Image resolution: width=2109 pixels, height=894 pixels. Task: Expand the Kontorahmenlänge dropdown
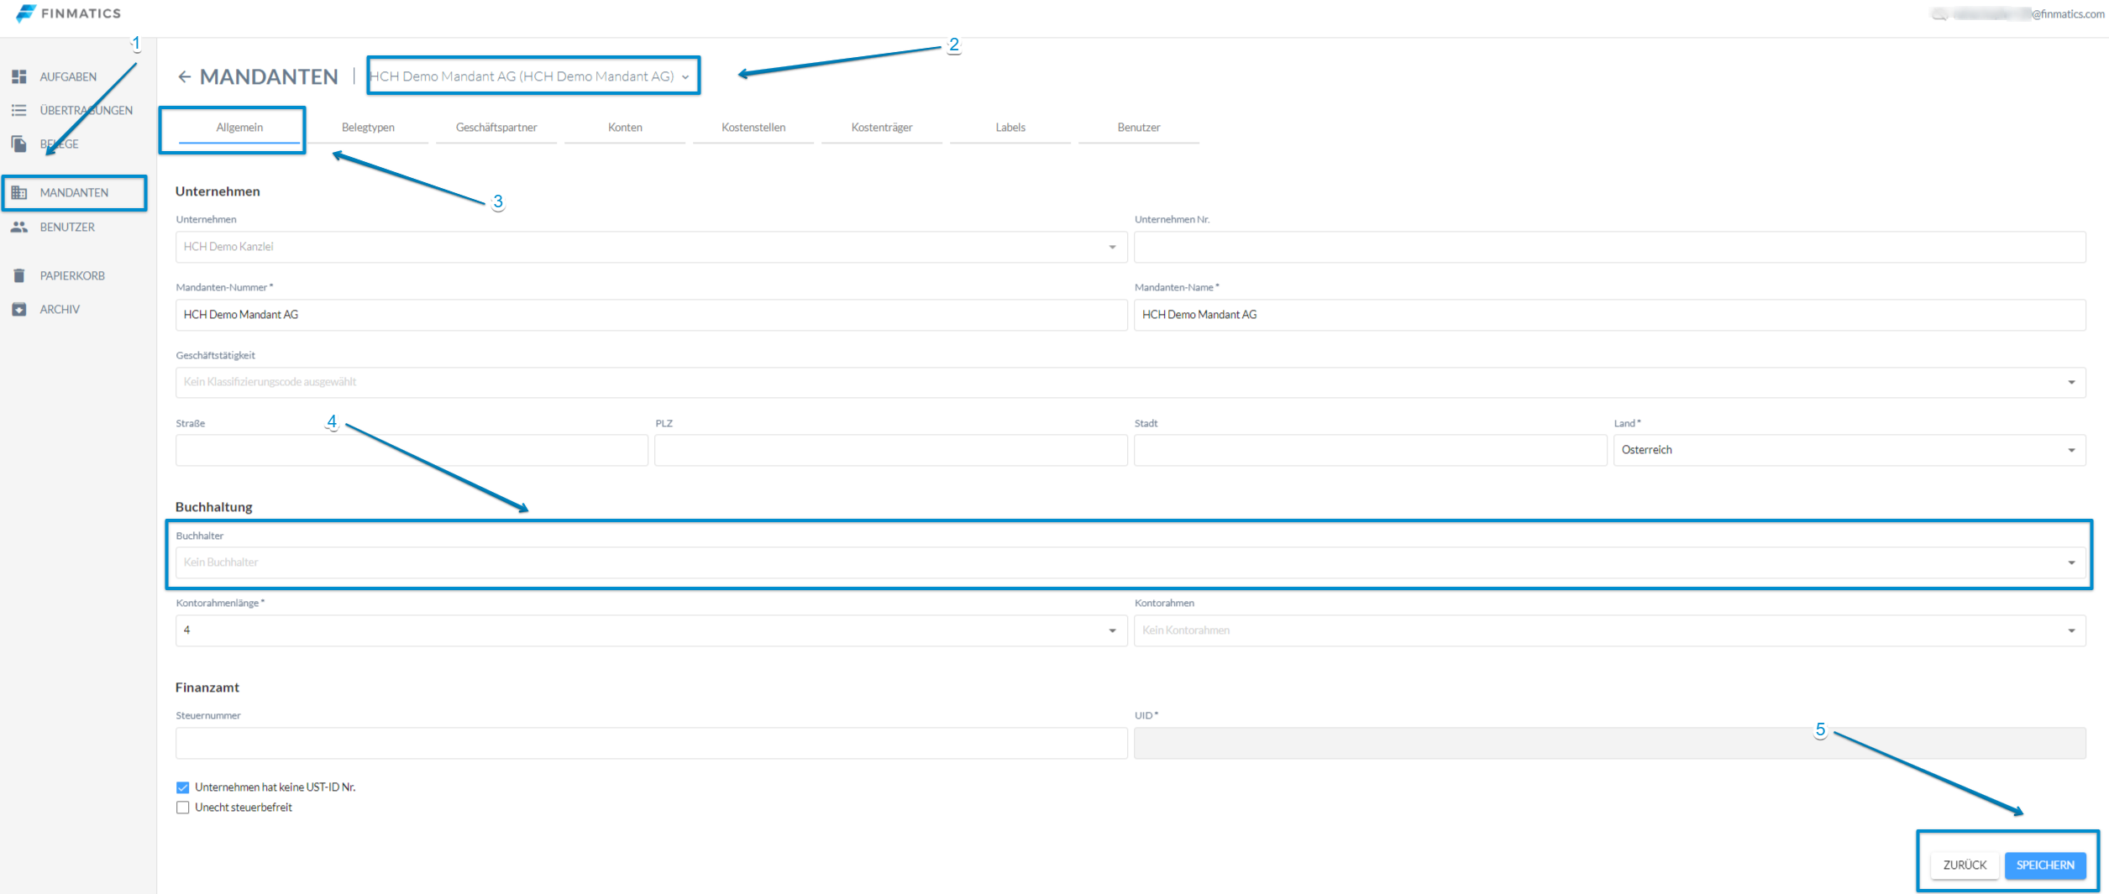pyautogui.click(x=650, y=630)
